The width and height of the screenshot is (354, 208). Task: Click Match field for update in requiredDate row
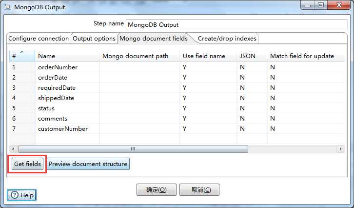tap(306, 88)
